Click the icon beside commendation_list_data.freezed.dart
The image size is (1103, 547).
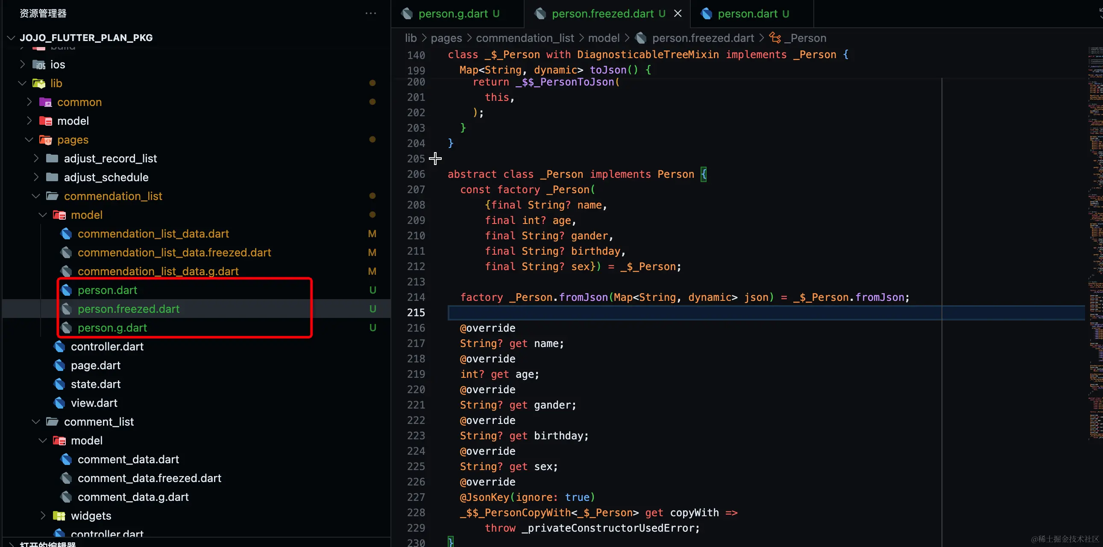coord(66,253)
